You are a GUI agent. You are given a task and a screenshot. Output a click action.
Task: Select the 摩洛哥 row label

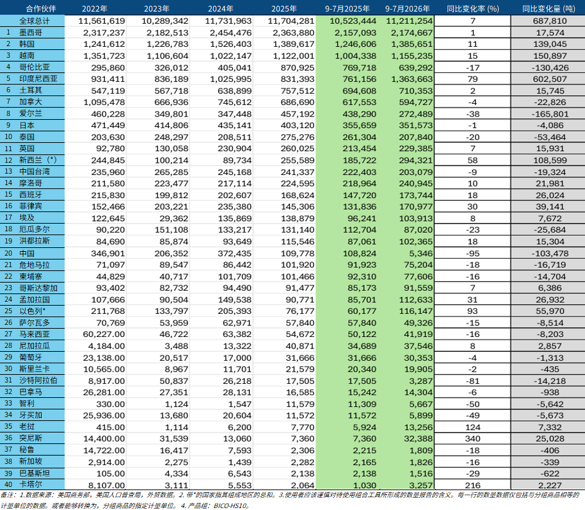(31, 183)
